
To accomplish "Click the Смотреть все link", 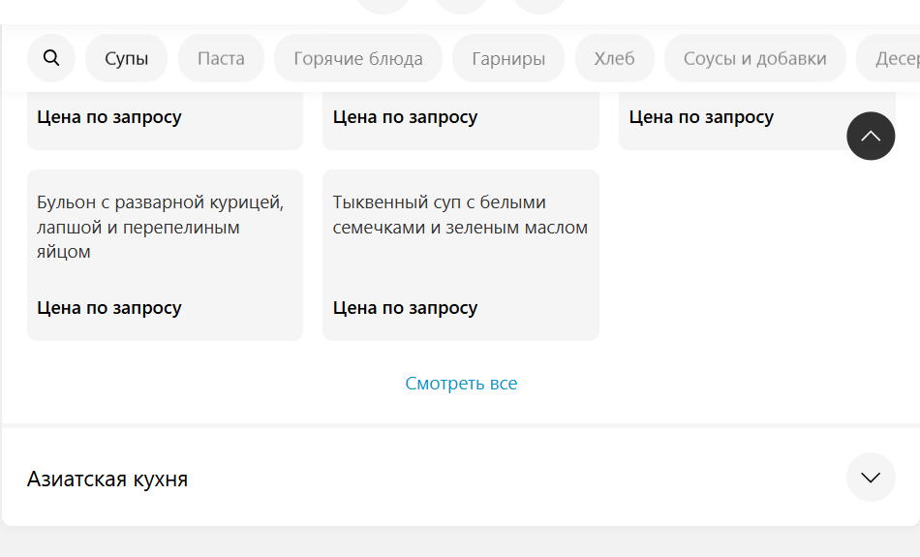I will [x=461, y=384].
